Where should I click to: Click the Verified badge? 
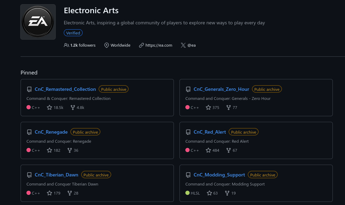coord(73,33)
